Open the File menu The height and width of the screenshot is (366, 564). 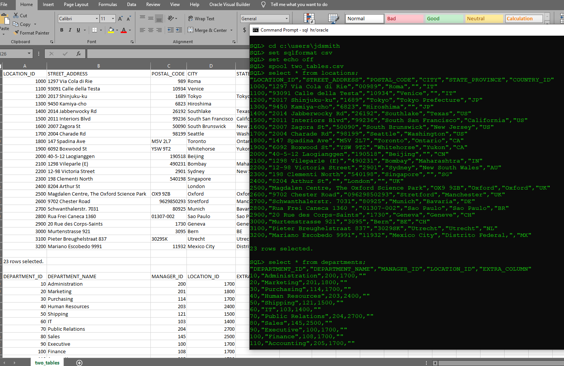[4, 5]
